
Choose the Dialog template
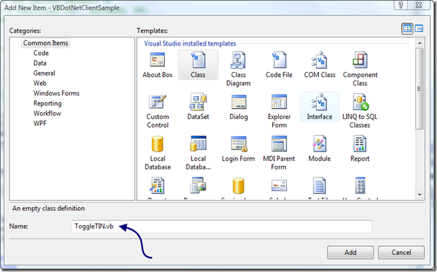pyautogui.click(x=239, y=107)
